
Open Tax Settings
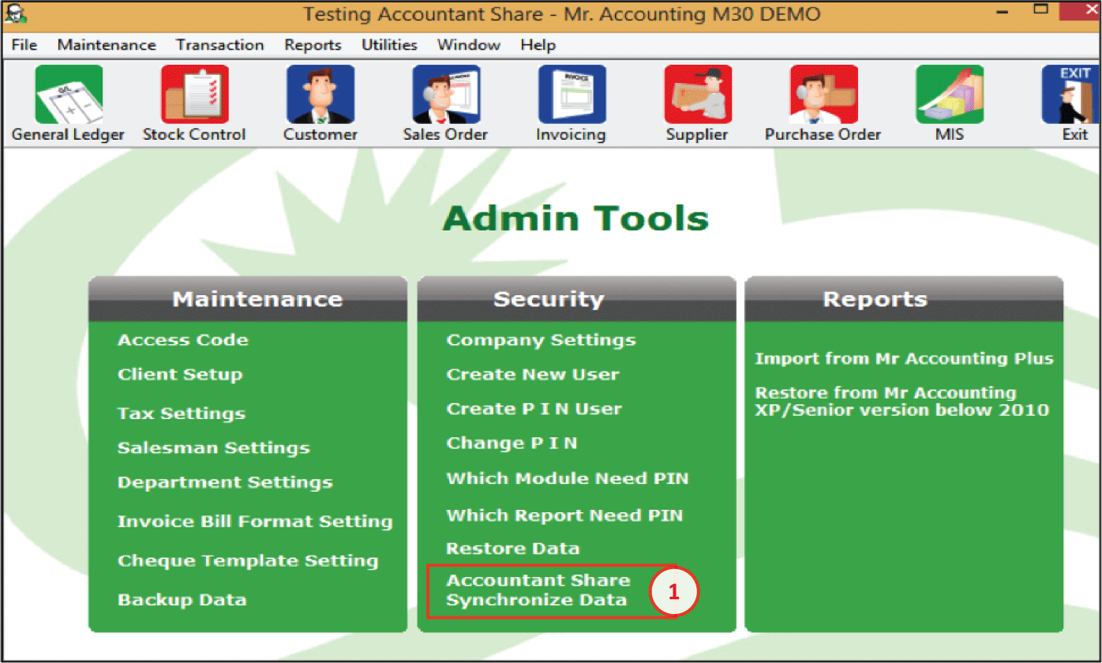pos(182,414)
